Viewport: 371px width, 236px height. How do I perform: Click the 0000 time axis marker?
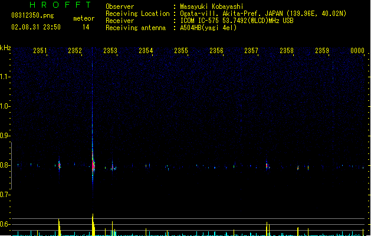pyautogui.click(x=357, y=51)
